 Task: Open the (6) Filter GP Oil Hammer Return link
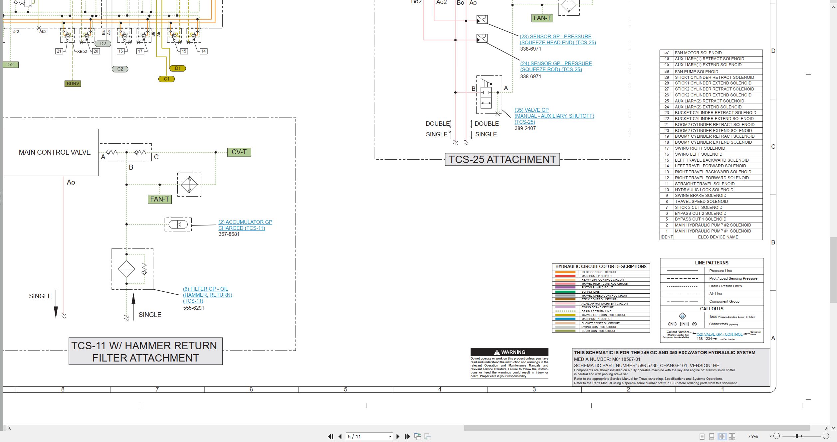[207, 295]
